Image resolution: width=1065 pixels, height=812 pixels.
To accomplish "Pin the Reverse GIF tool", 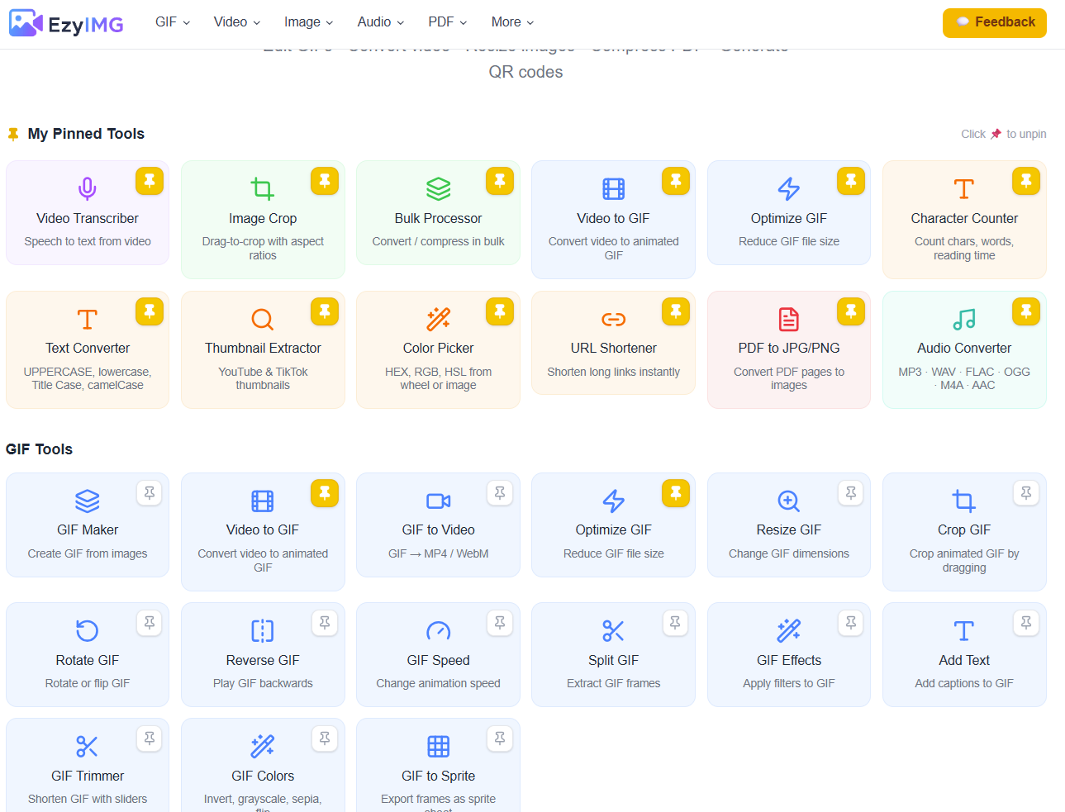I will pyautogui.click(x=325, y=623).
